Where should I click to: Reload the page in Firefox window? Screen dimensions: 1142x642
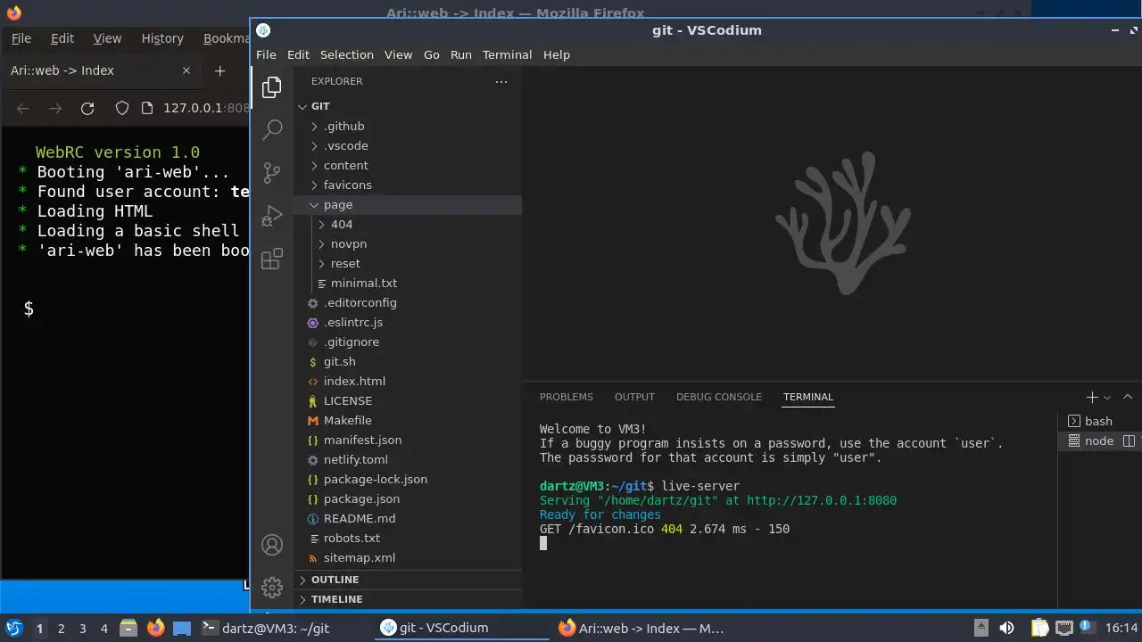click(87, 108)
